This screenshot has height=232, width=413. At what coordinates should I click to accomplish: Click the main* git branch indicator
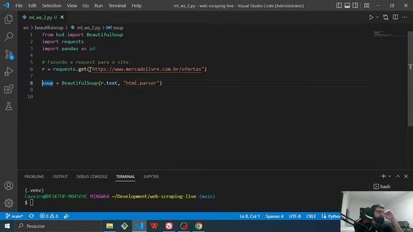tap(14, 217)
